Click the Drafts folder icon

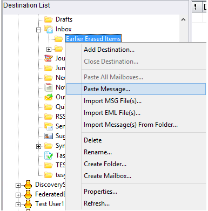coord(49,19)
